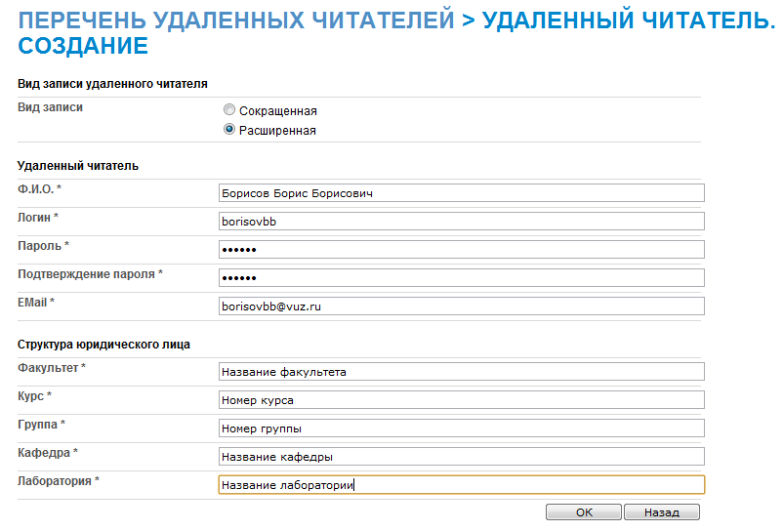The width and height of the screenshot is (783, 531).
Task: Click the Структура юридического лица section heading
Action: point(103,345)
